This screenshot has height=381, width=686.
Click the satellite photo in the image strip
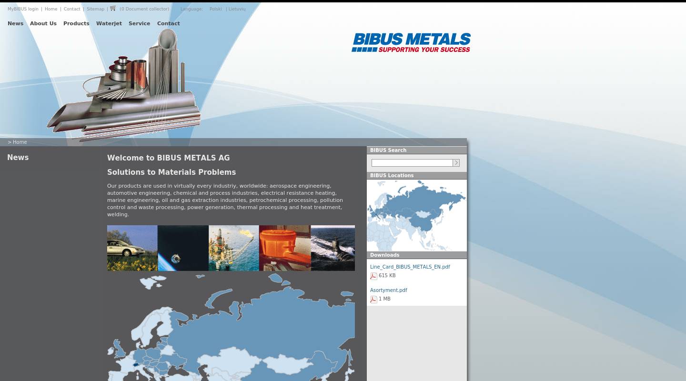[183, 248]
